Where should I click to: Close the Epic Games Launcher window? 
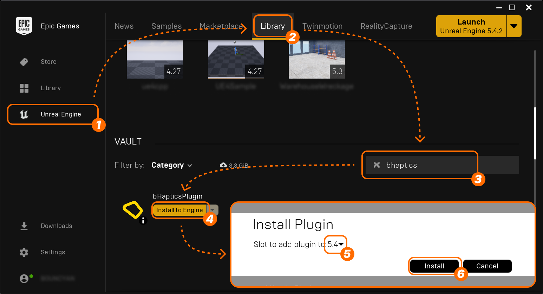coord(529,7)
